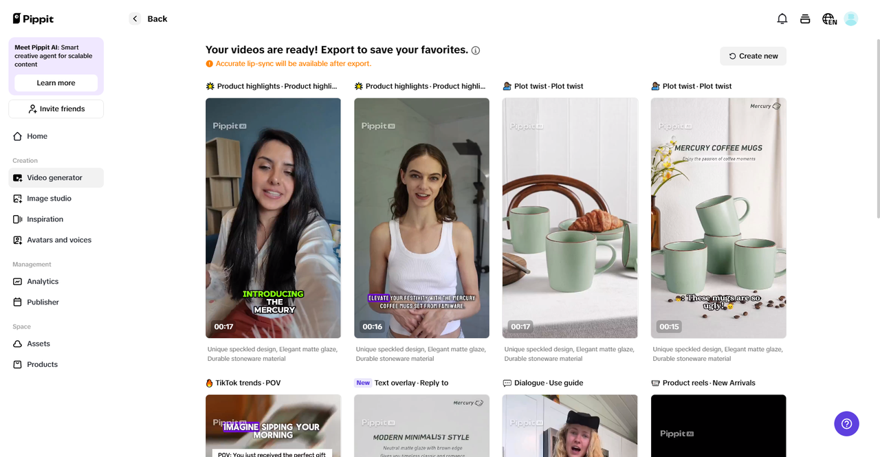This screenshot has width=880, height=457.
Task: Click the New badge by Text overlay
Action: 363,383
